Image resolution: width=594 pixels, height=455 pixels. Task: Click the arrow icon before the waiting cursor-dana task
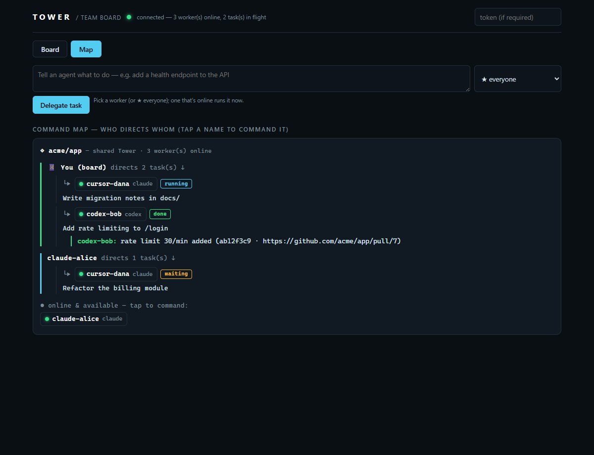pyautogui.click(x=67, y=273)
